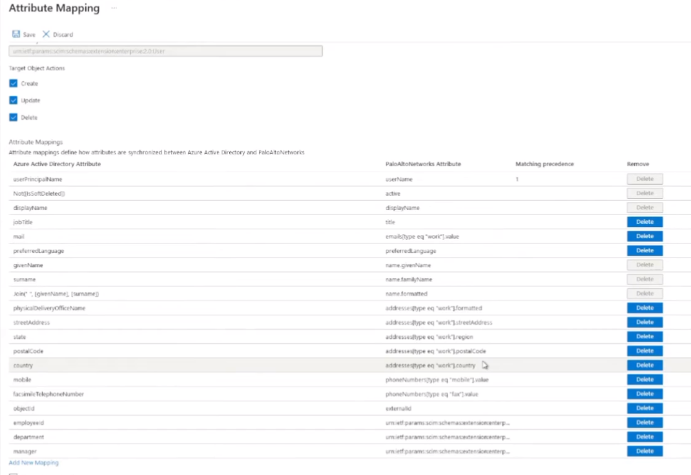Select the postalCode source attribute
The image size is (691, 475).
(x=28, y=351)
